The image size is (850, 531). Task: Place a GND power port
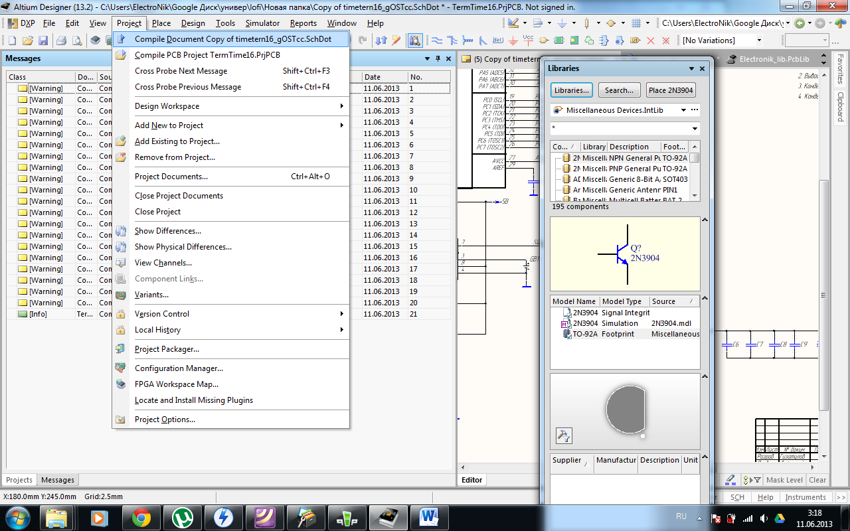coord(515,40)
